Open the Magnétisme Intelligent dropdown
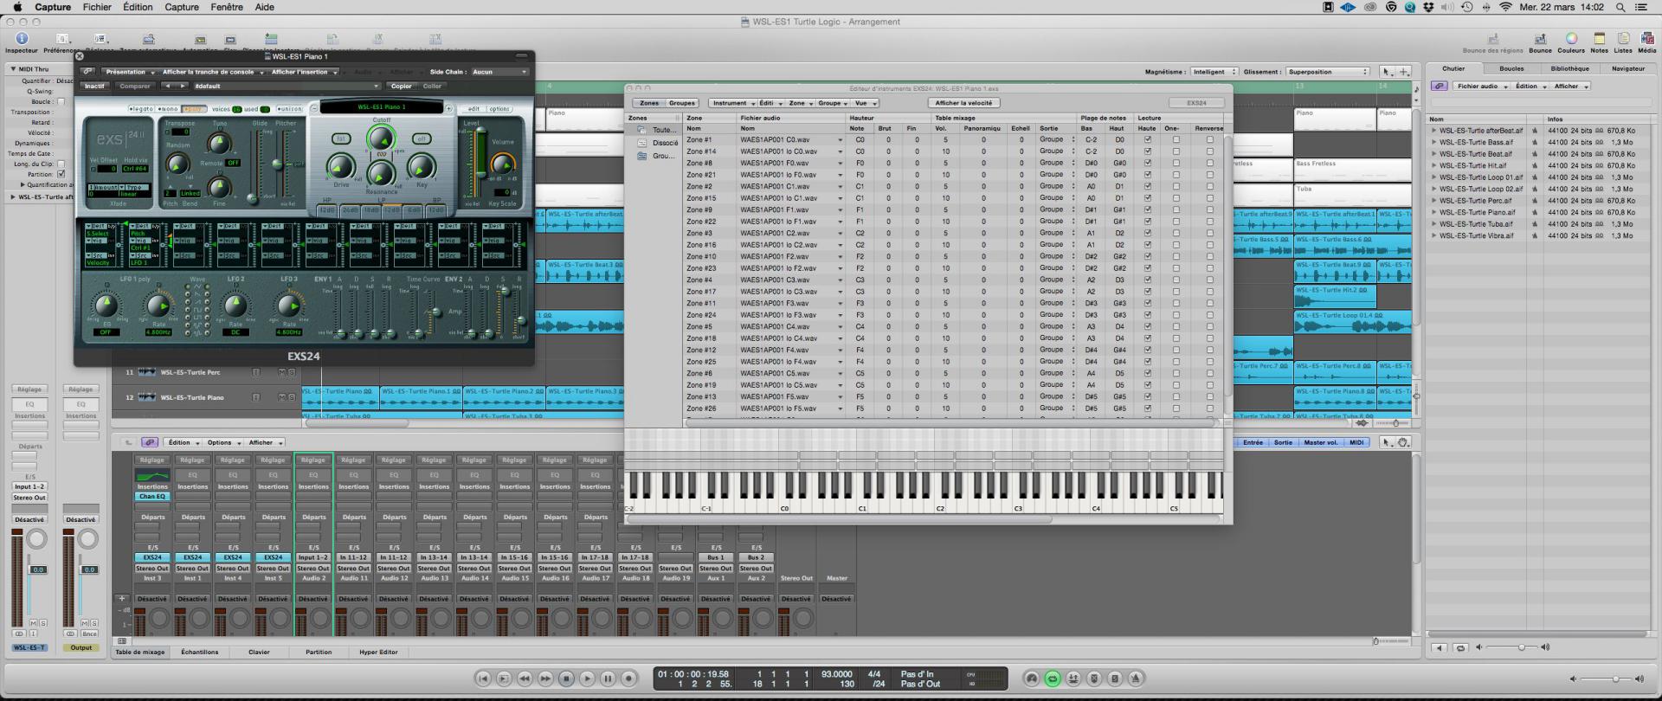The height and width of the screenshot is (701, 1662). [1214, 72]
